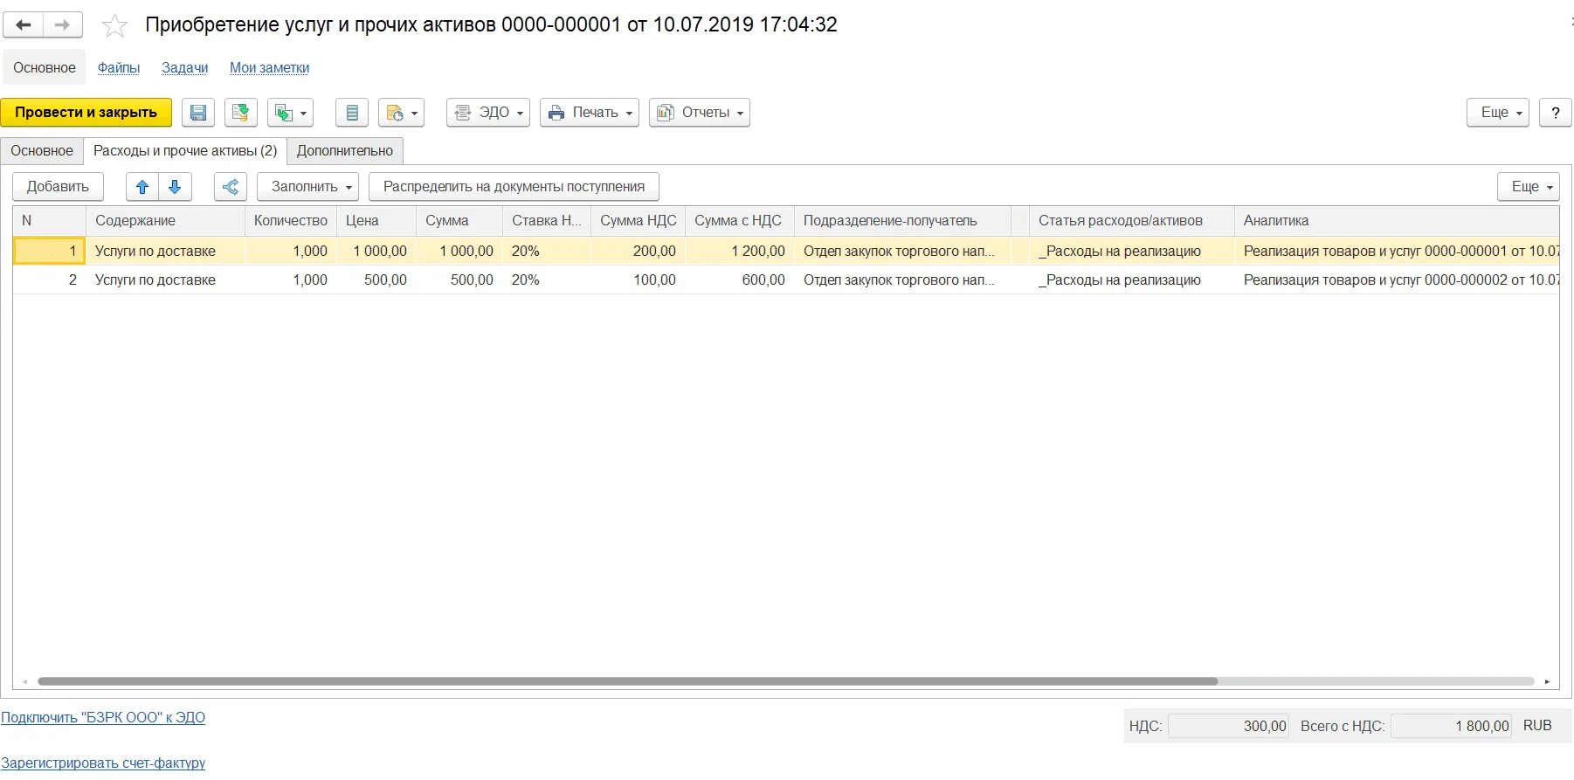Screen dimensions: 1574x780
Task: Open the Отчеты dropdown menu
Action: tap(700, 113)
